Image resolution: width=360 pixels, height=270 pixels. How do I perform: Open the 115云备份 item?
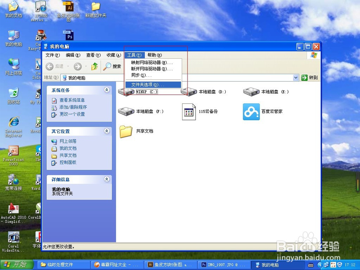(189, 112)
